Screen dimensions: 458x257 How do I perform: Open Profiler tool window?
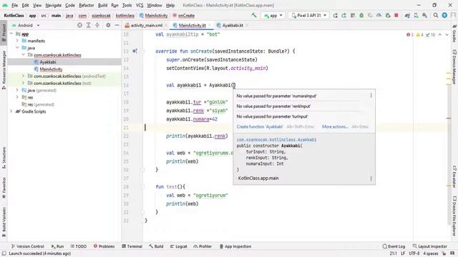click(203, 246)
